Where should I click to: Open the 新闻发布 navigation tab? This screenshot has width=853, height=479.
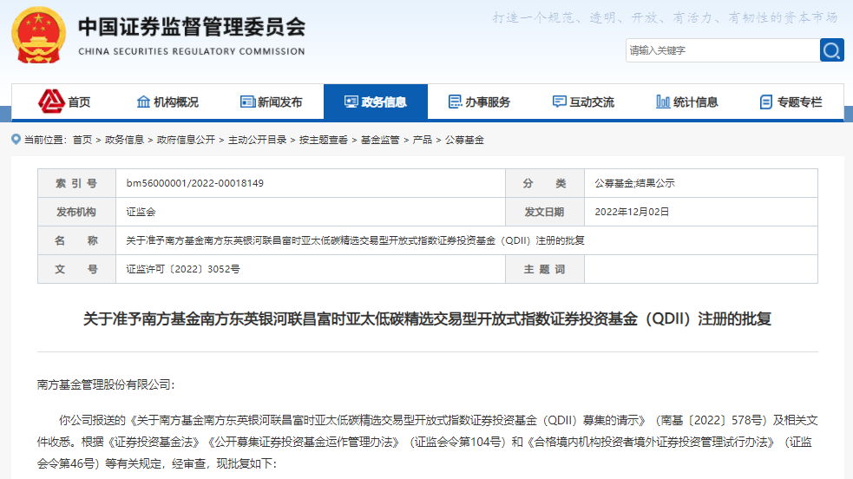(x=272, y=102)
